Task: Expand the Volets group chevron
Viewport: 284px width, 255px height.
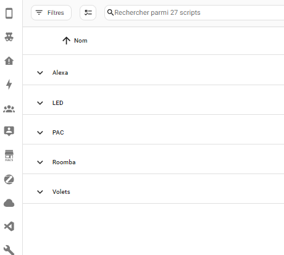Action: (40, 192)
